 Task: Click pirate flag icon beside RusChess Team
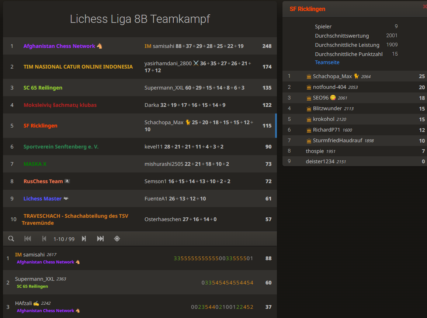[x=67, y=181]
